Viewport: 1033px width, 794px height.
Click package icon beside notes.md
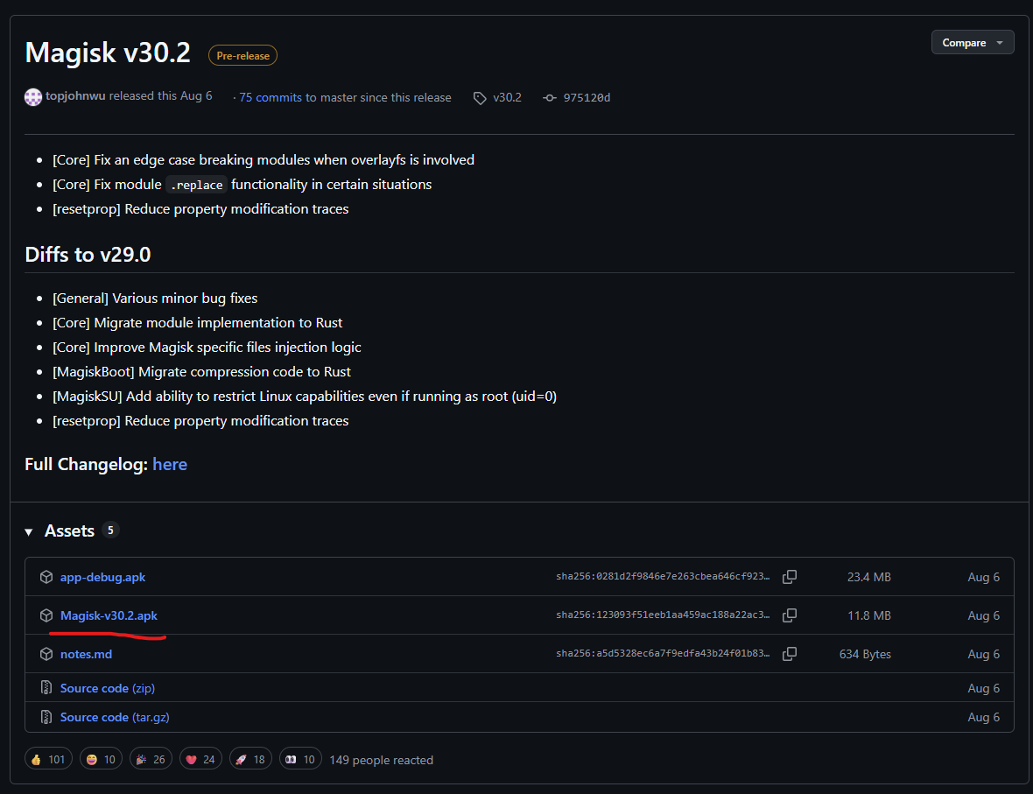(x=46, y=654)
